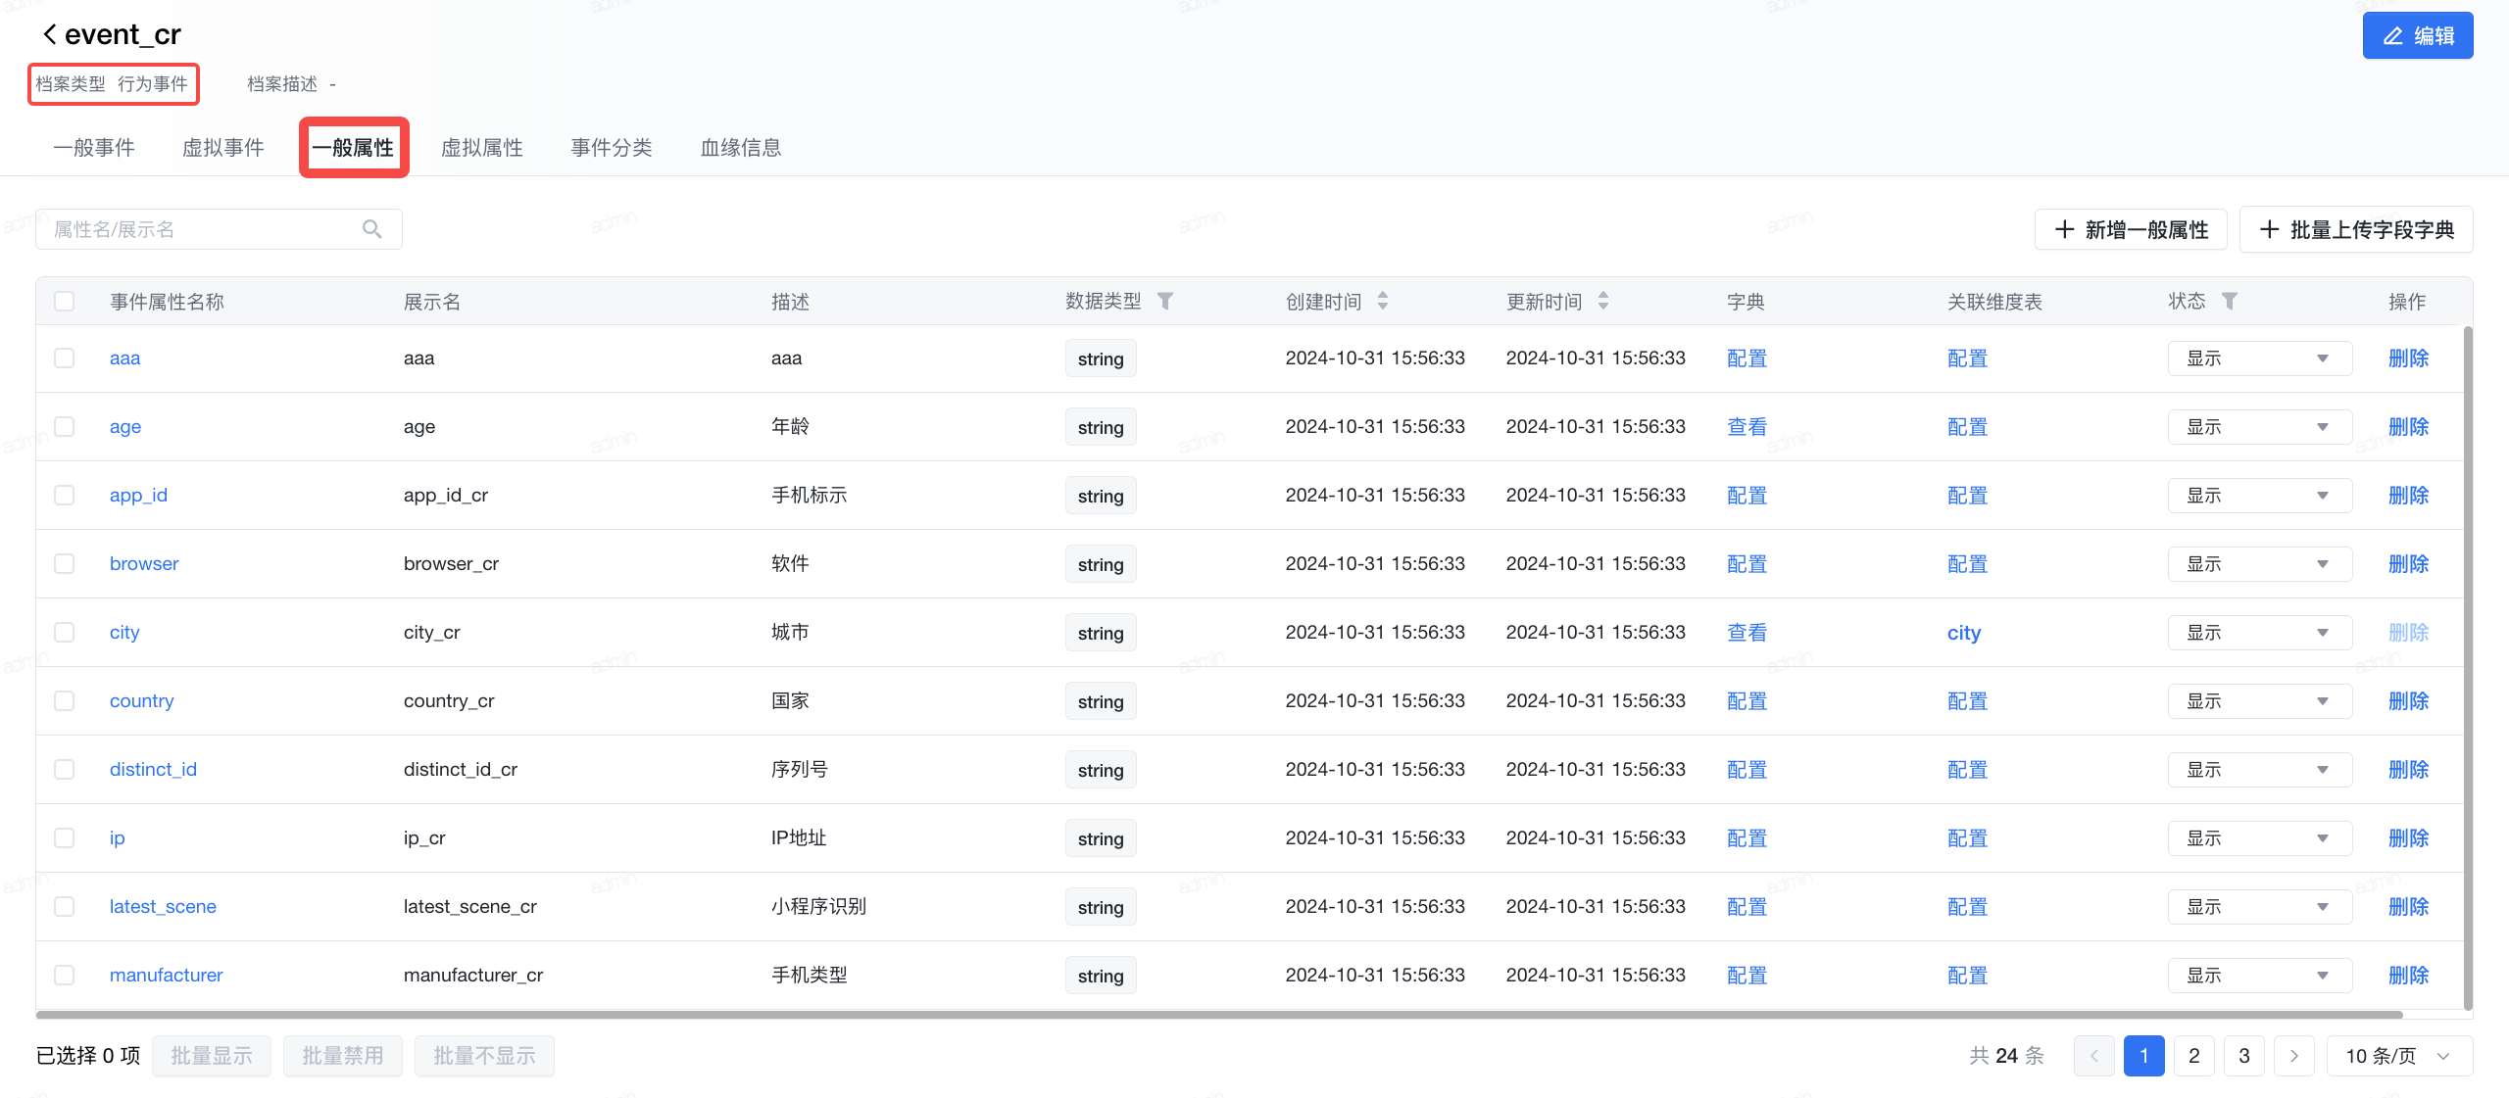This screenshot has height=1098, width=2509.
Task: Select the manufacturer row checkbox
Action: click(65, 975)
